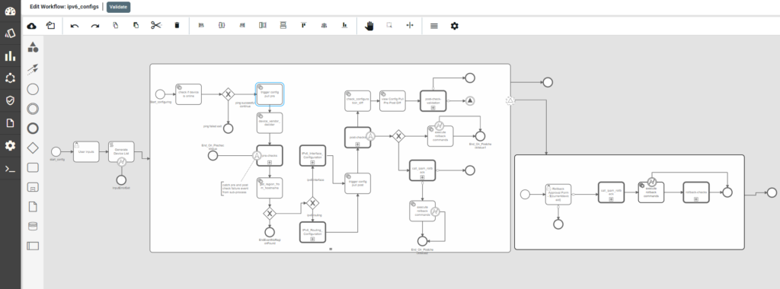The image size is (780, 289).
Task: Select the space tool in toolbar
Action: coord(410,25)
